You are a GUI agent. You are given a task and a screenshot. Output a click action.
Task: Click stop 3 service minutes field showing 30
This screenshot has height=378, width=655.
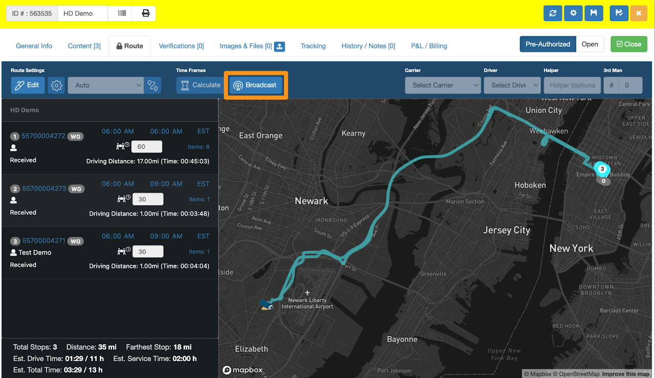[x=148, y=251]
